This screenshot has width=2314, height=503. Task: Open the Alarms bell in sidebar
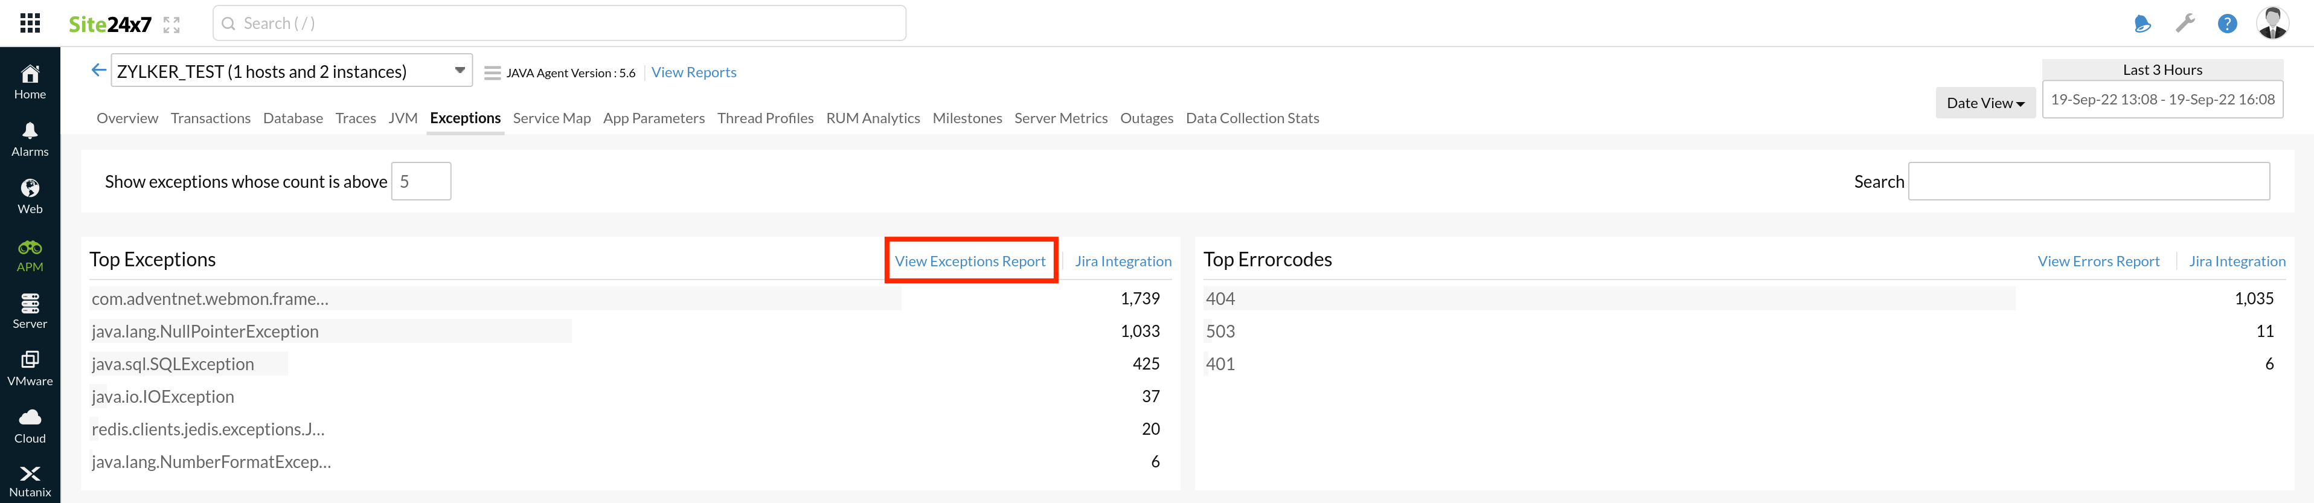point(30,139)
